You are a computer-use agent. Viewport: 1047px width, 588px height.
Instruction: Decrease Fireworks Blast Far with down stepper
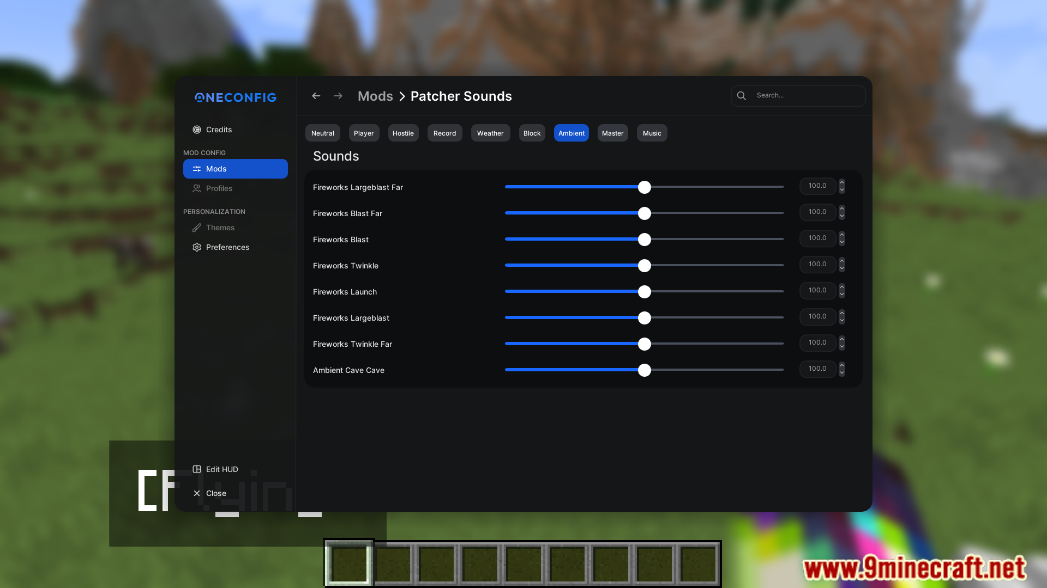tap(842, 216)
